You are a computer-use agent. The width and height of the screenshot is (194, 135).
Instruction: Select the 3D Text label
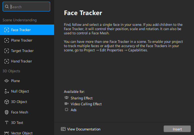(17, 123)
